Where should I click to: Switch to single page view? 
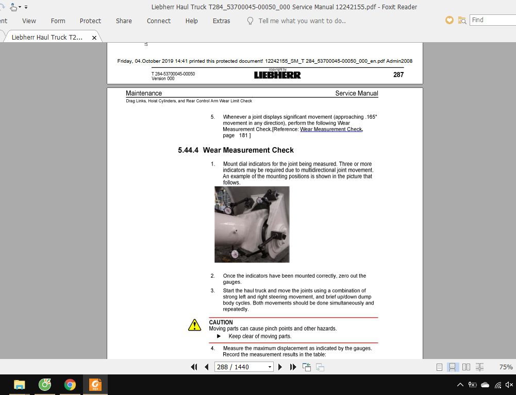click(x=439, y=367)
